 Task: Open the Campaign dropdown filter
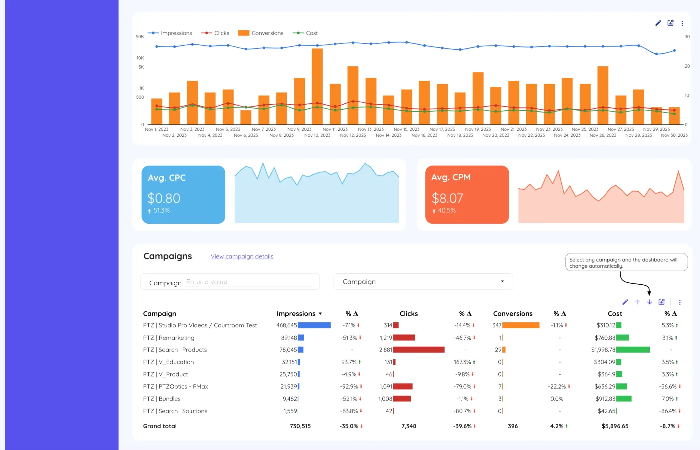click(423, 282)
